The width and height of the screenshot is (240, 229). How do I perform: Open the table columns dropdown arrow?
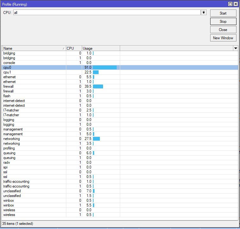point(236,48)
